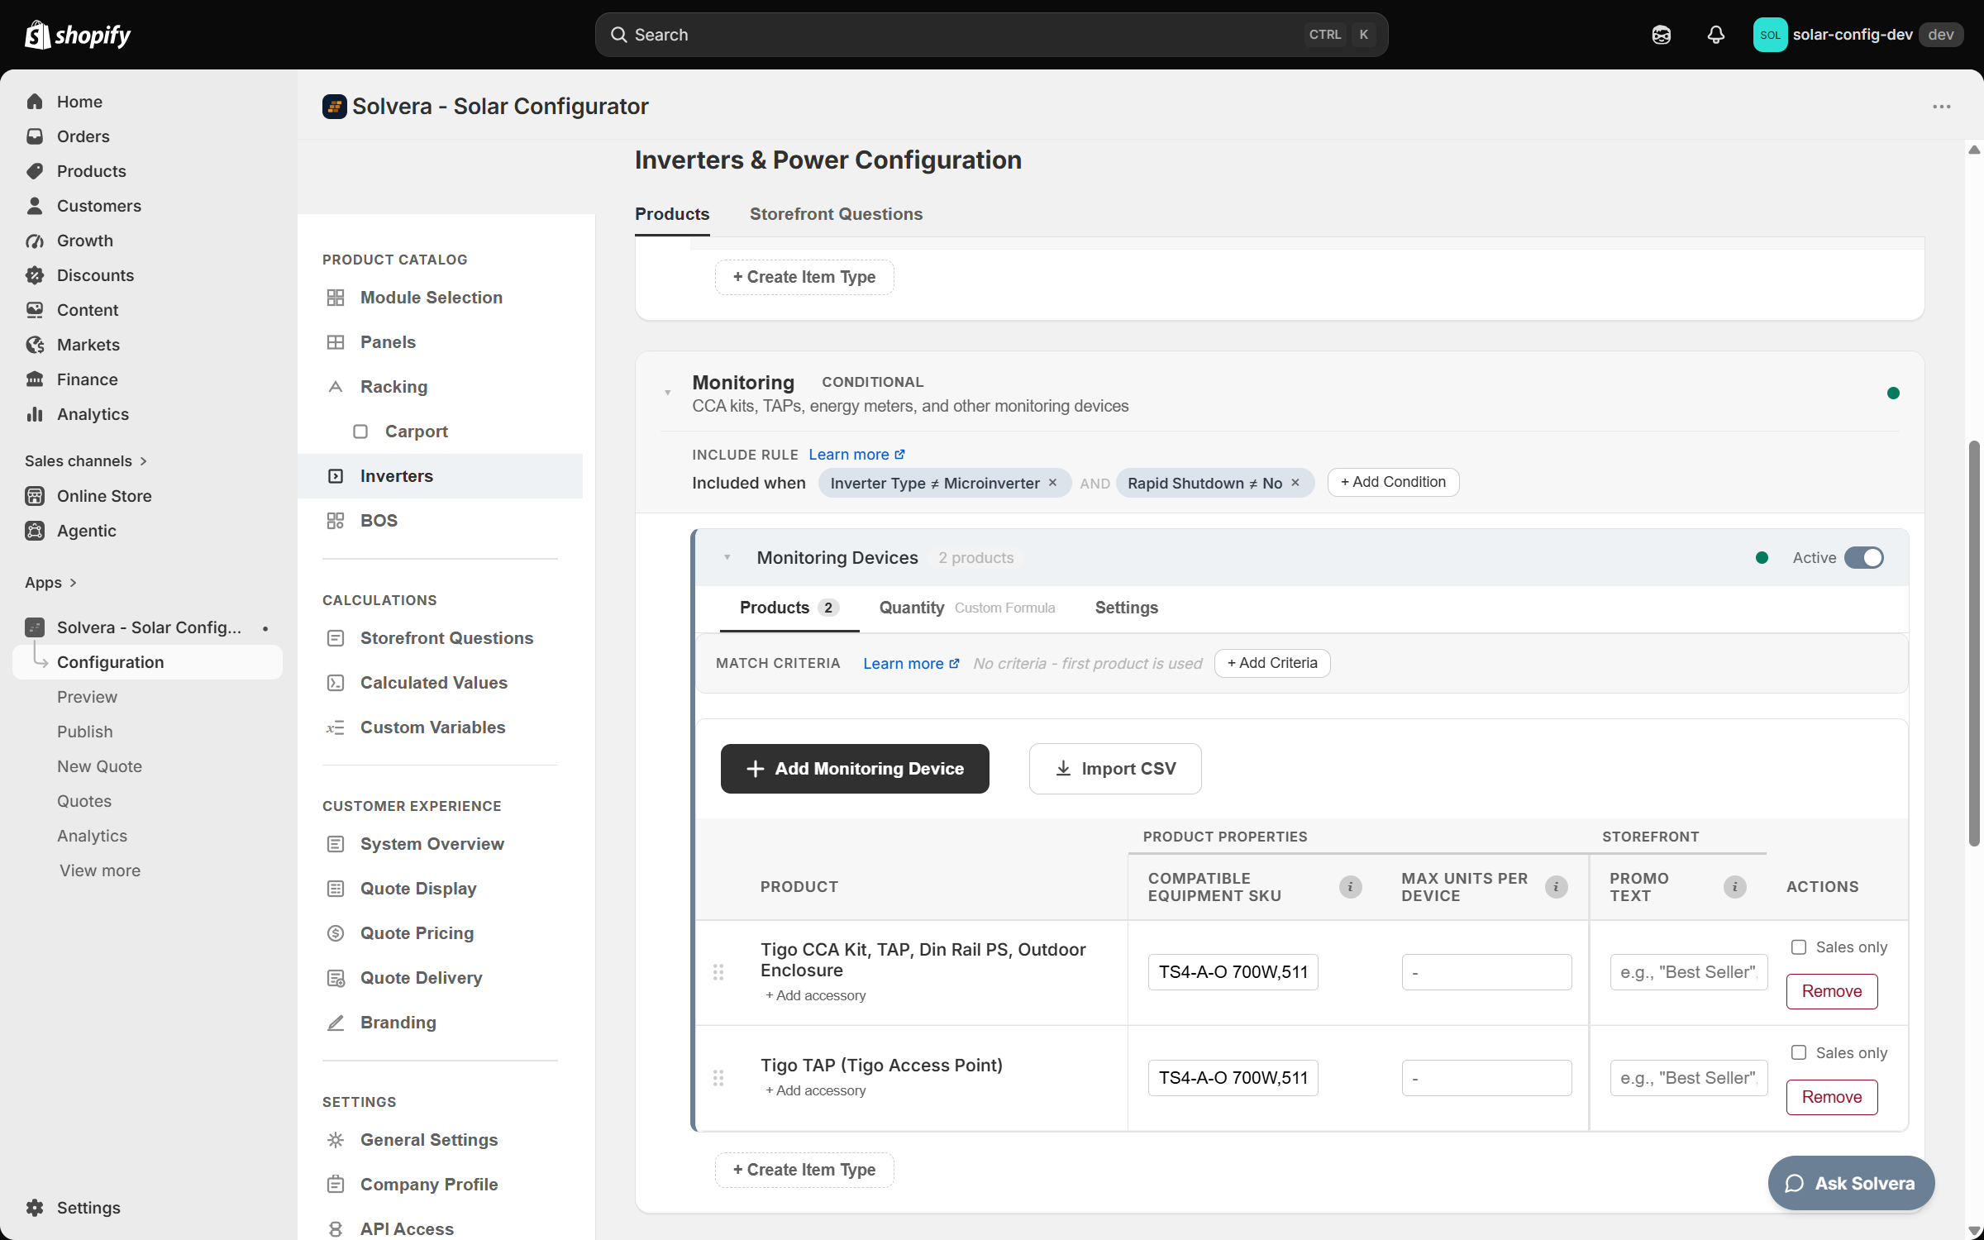Click the Inverters sidebar icon
This screenshot has width=1984, height=1240.
(336, 476)
